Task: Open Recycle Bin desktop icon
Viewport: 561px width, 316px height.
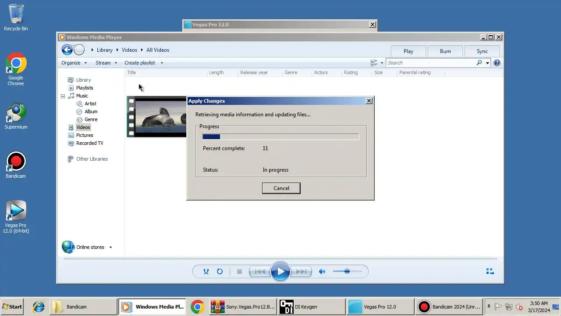Action: [16, 18]
